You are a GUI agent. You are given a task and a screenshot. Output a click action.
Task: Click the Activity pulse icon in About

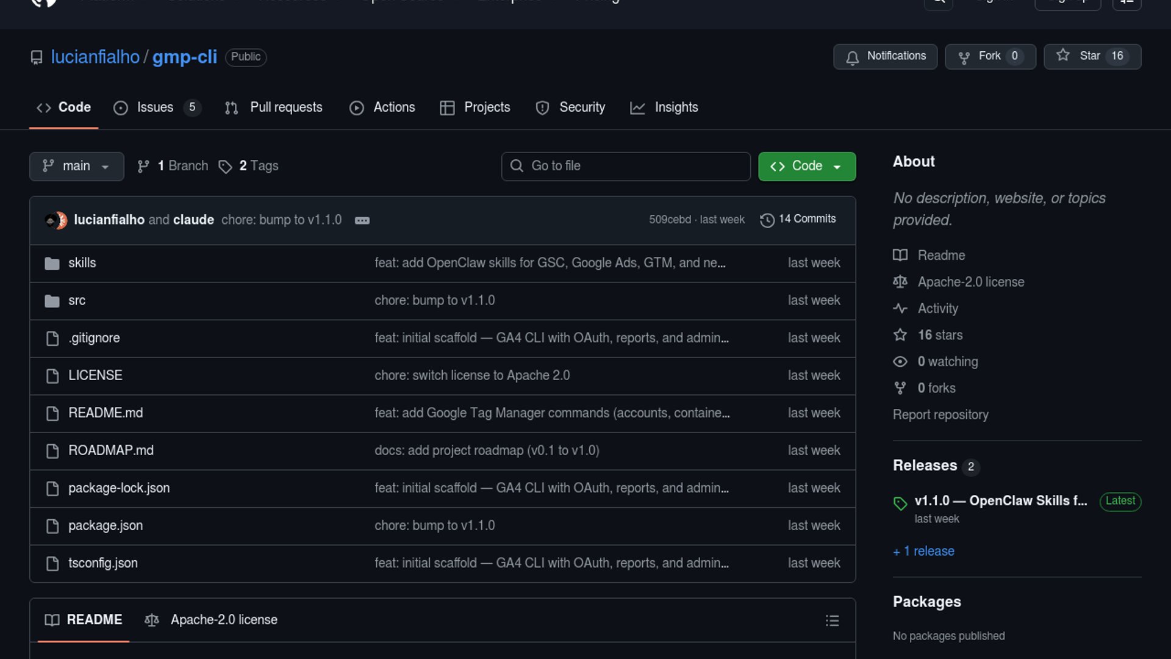coord(900,309)
